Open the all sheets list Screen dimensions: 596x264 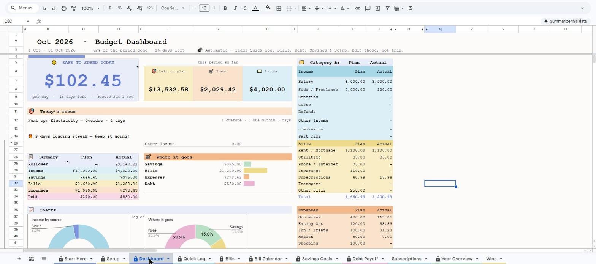tap(44, 259)
